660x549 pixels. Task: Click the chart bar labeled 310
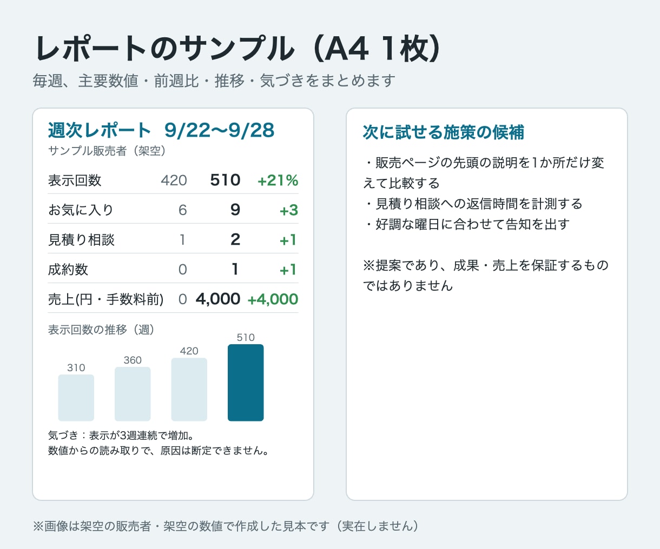point(76,398)
